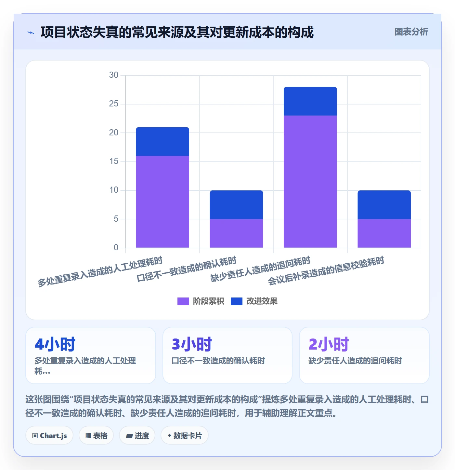Click purple bar segment for 缺少责任人造成的追问耗时
This screenshot has height=470, width=455.
click(310, 182)
